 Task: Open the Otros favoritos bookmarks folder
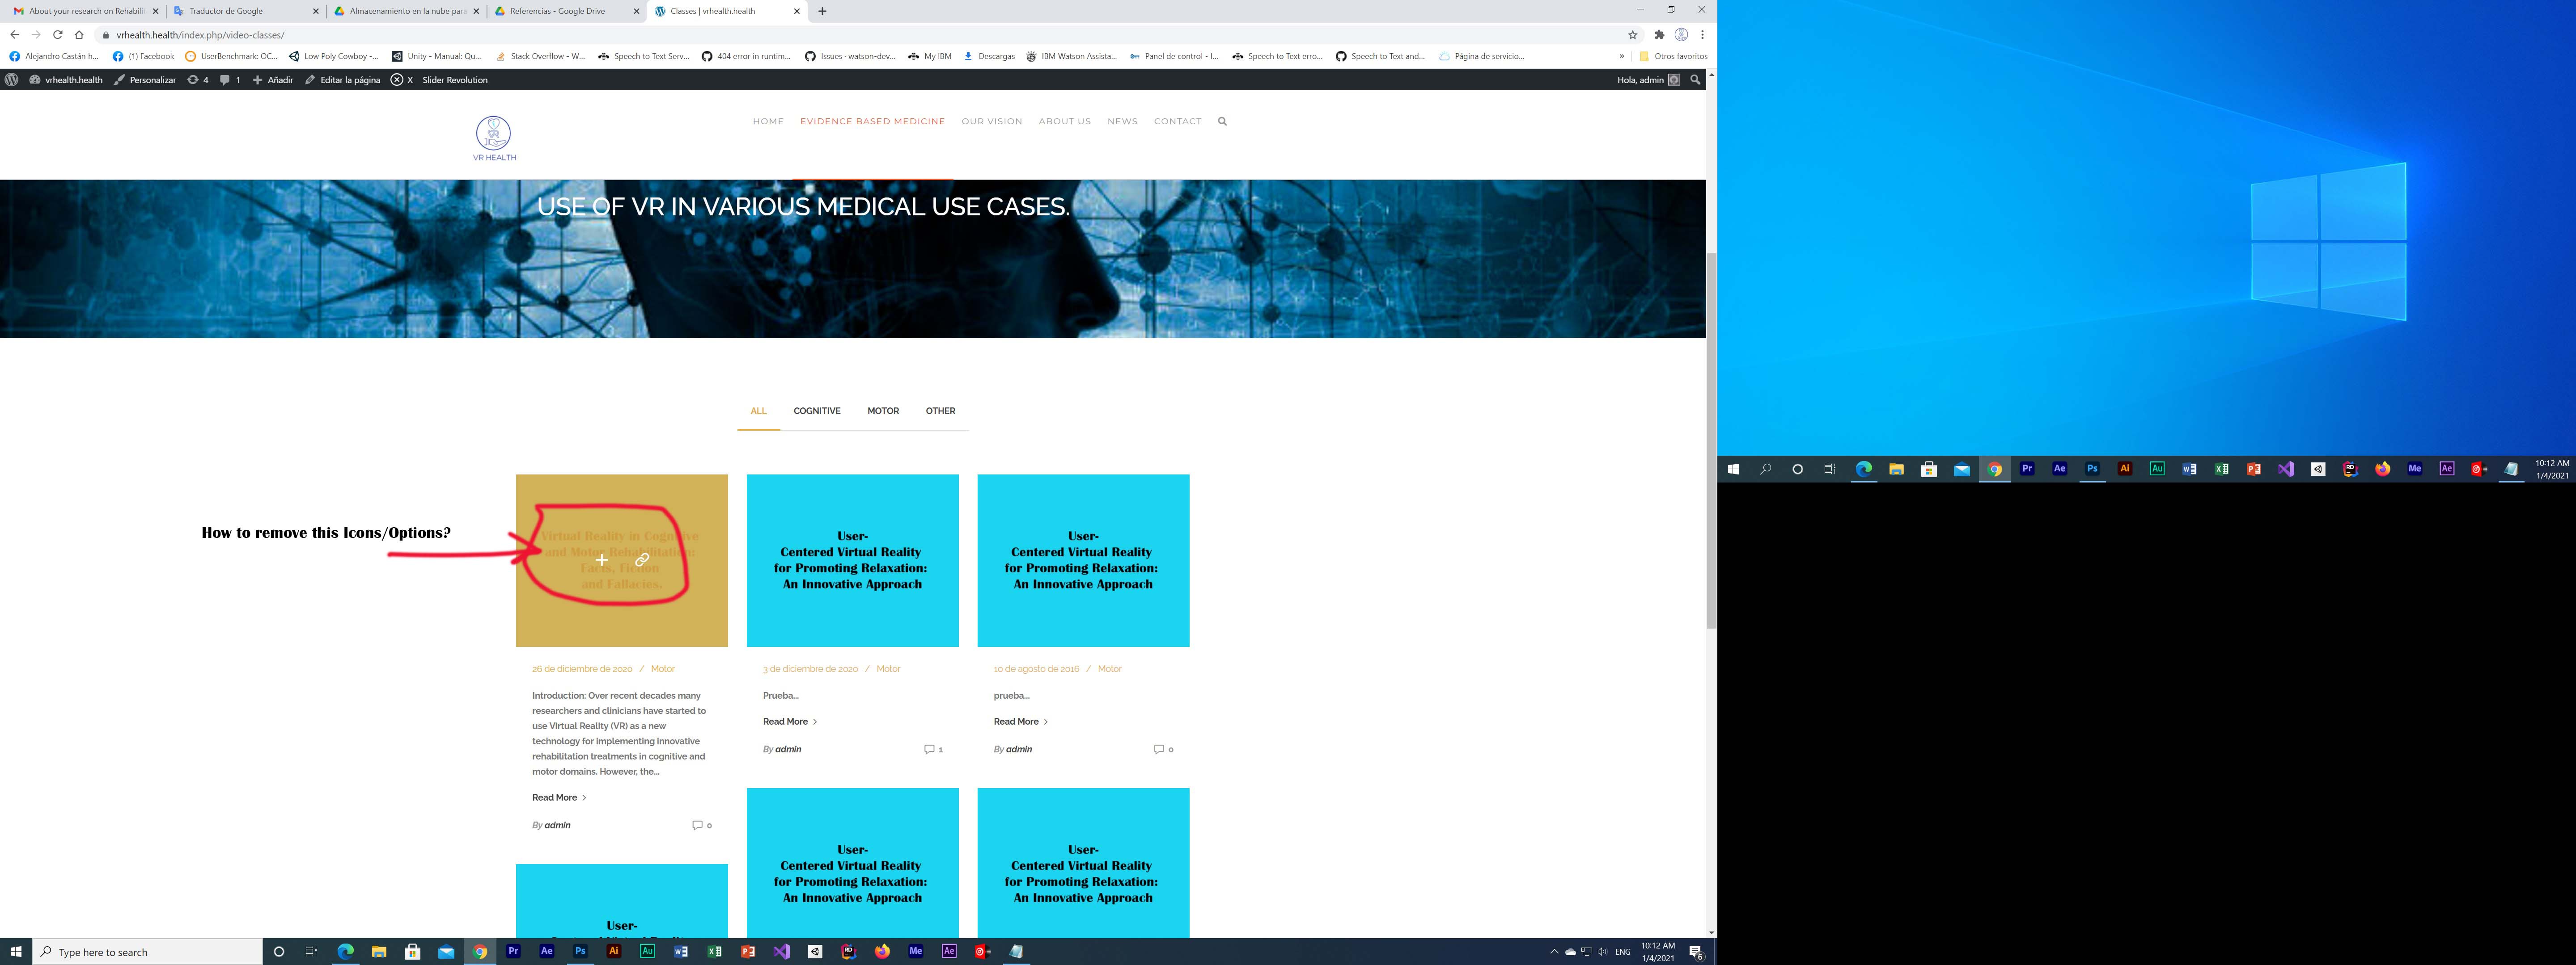click(x=1673, y=56)
